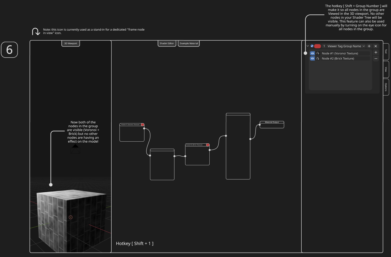Hide Node #1 Voronoi Texture eye toggle
391x257 pixels.
(x=312, y=53)
